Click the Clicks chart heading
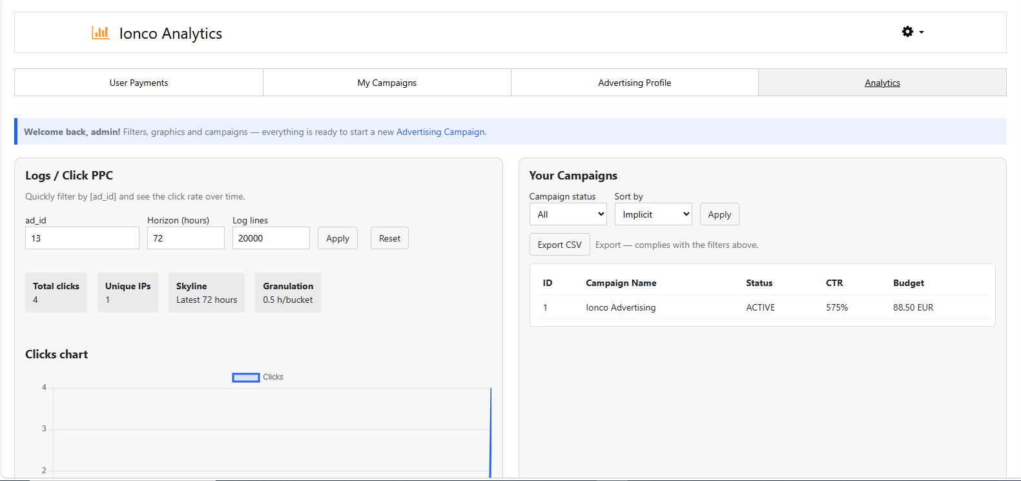 (x=57, y=354)
